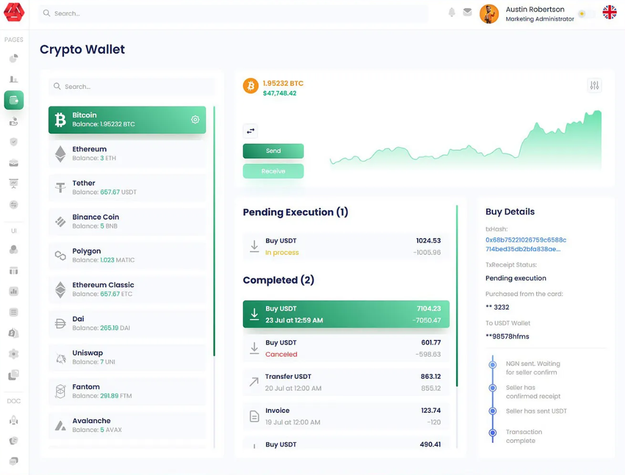This screenshot has width=625, height=475.
Task: Select the Bitcoin wallet
Action: click(127, 120)
